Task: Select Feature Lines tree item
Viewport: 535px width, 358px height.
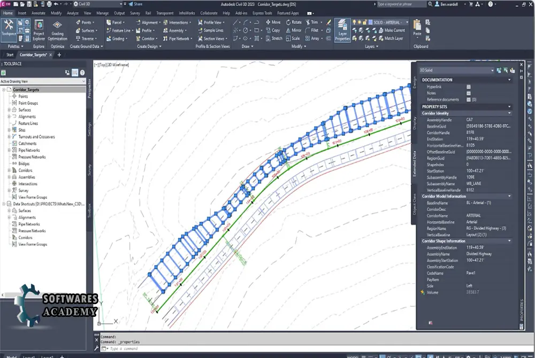Action: [28, 123]
